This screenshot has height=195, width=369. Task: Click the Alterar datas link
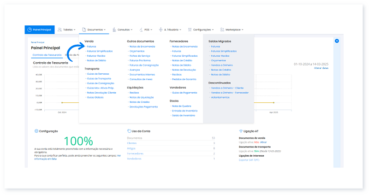321,68
